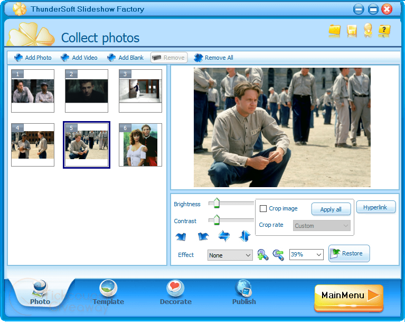Open the yellow folder project icon
The width and height of the screenshot is (405, 322).
pos(334,30)
